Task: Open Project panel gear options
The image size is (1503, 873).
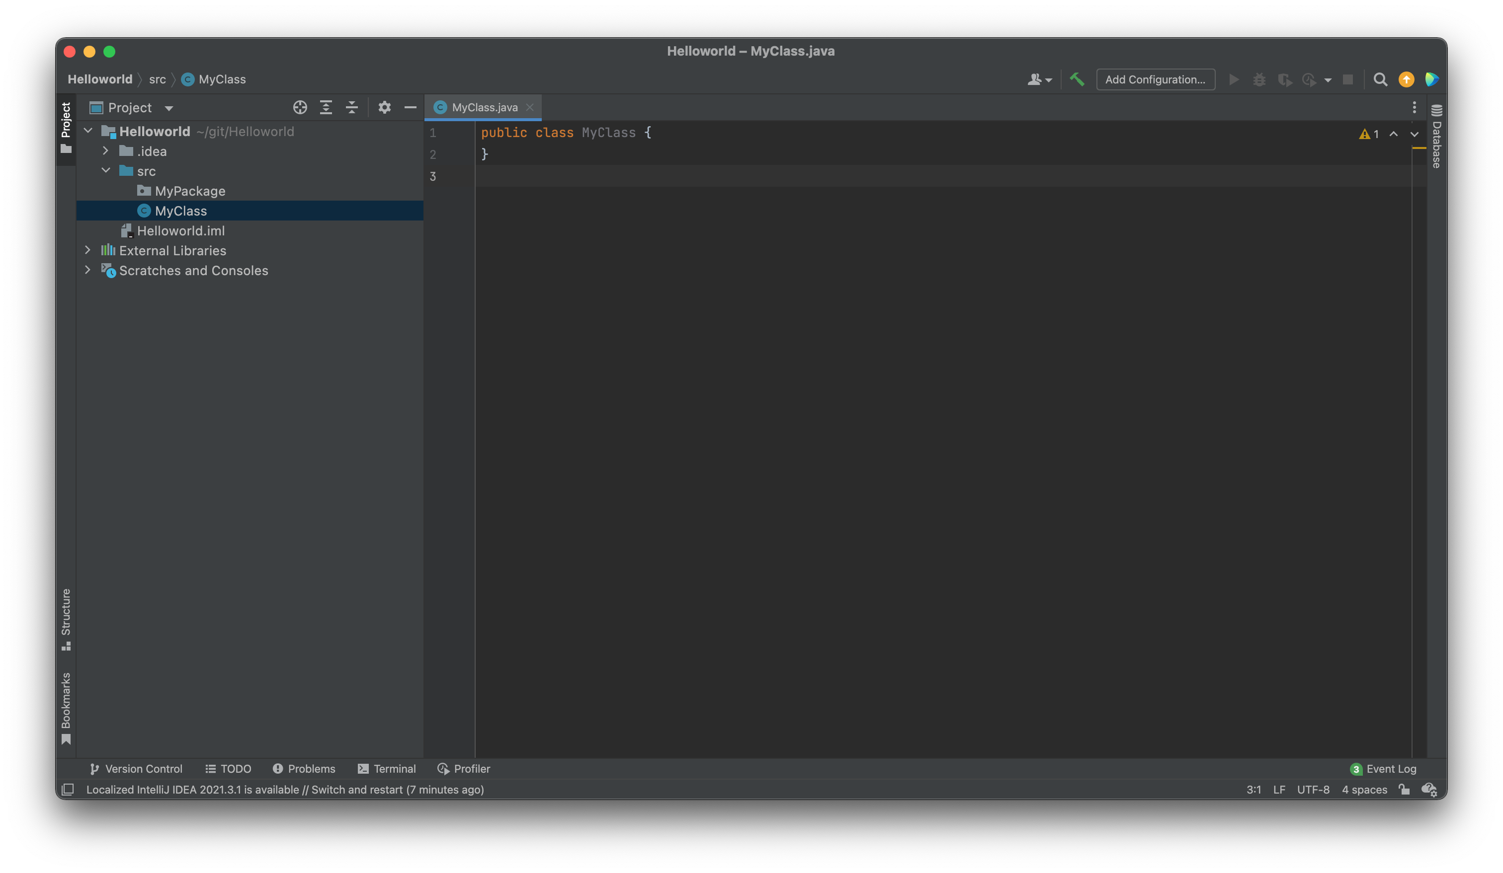Action: click(x=384, y=107)
